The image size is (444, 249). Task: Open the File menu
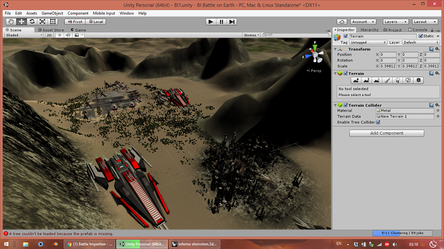click(8, 13)
